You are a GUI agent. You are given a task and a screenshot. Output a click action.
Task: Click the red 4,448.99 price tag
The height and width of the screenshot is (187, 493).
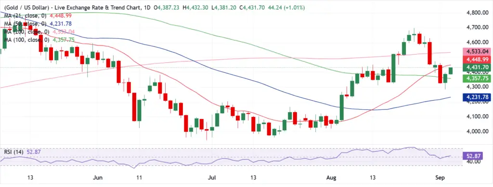(476, 59)
